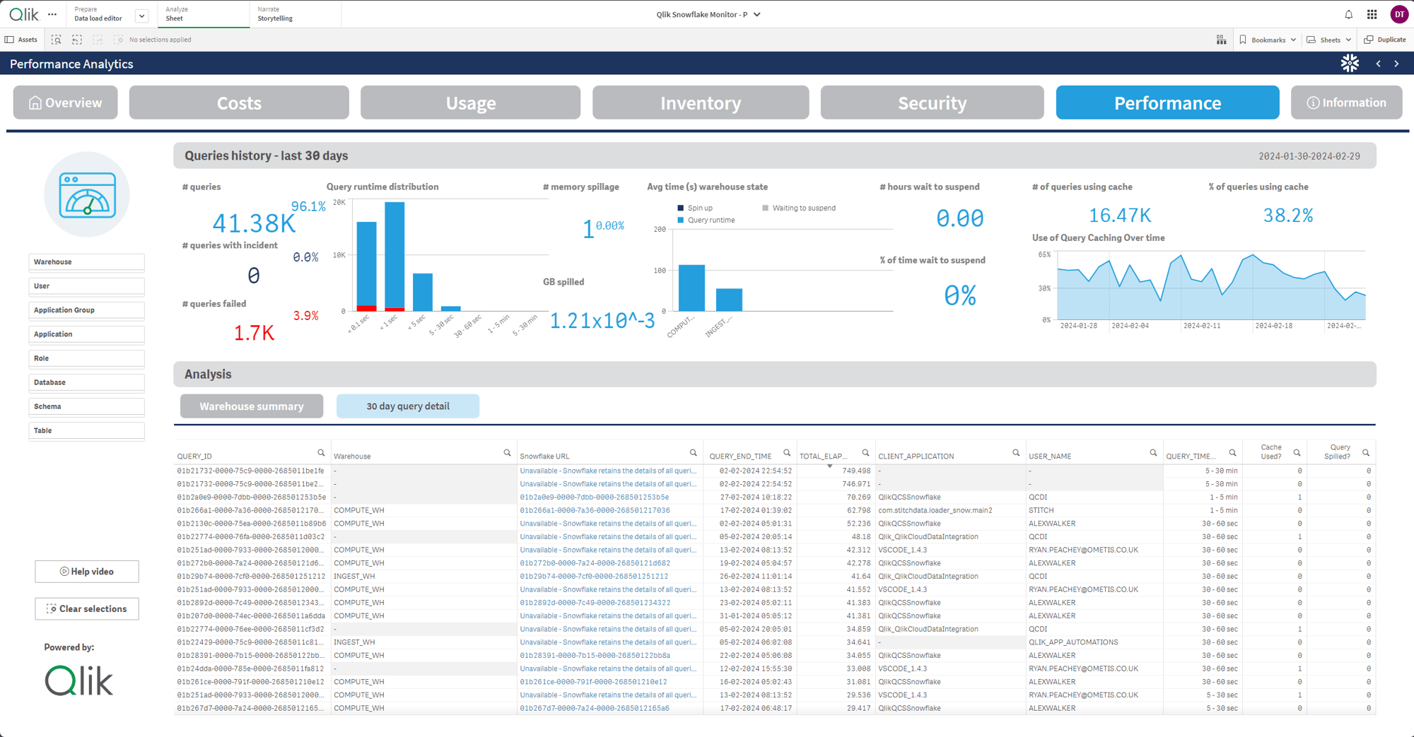Search in the USER_NAME column
This screenshot has width=1414, height=737.
pos(1153,453)
